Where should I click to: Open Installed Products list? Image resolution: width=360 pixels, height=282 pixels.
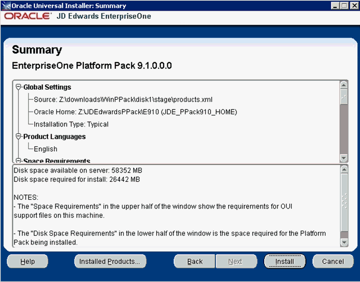click(x=110, y=261)
